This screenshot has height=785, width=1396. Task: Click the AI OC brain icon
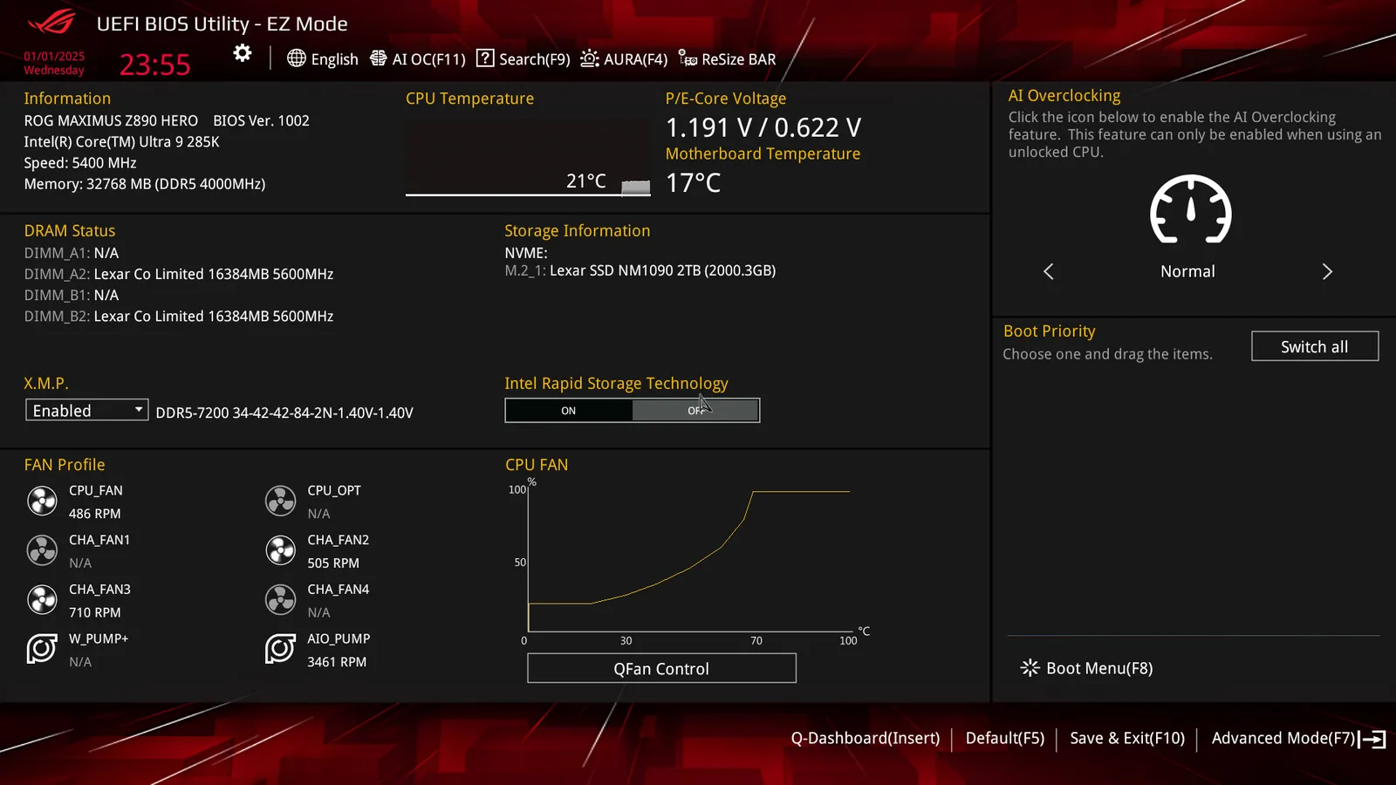coord(379,58)
